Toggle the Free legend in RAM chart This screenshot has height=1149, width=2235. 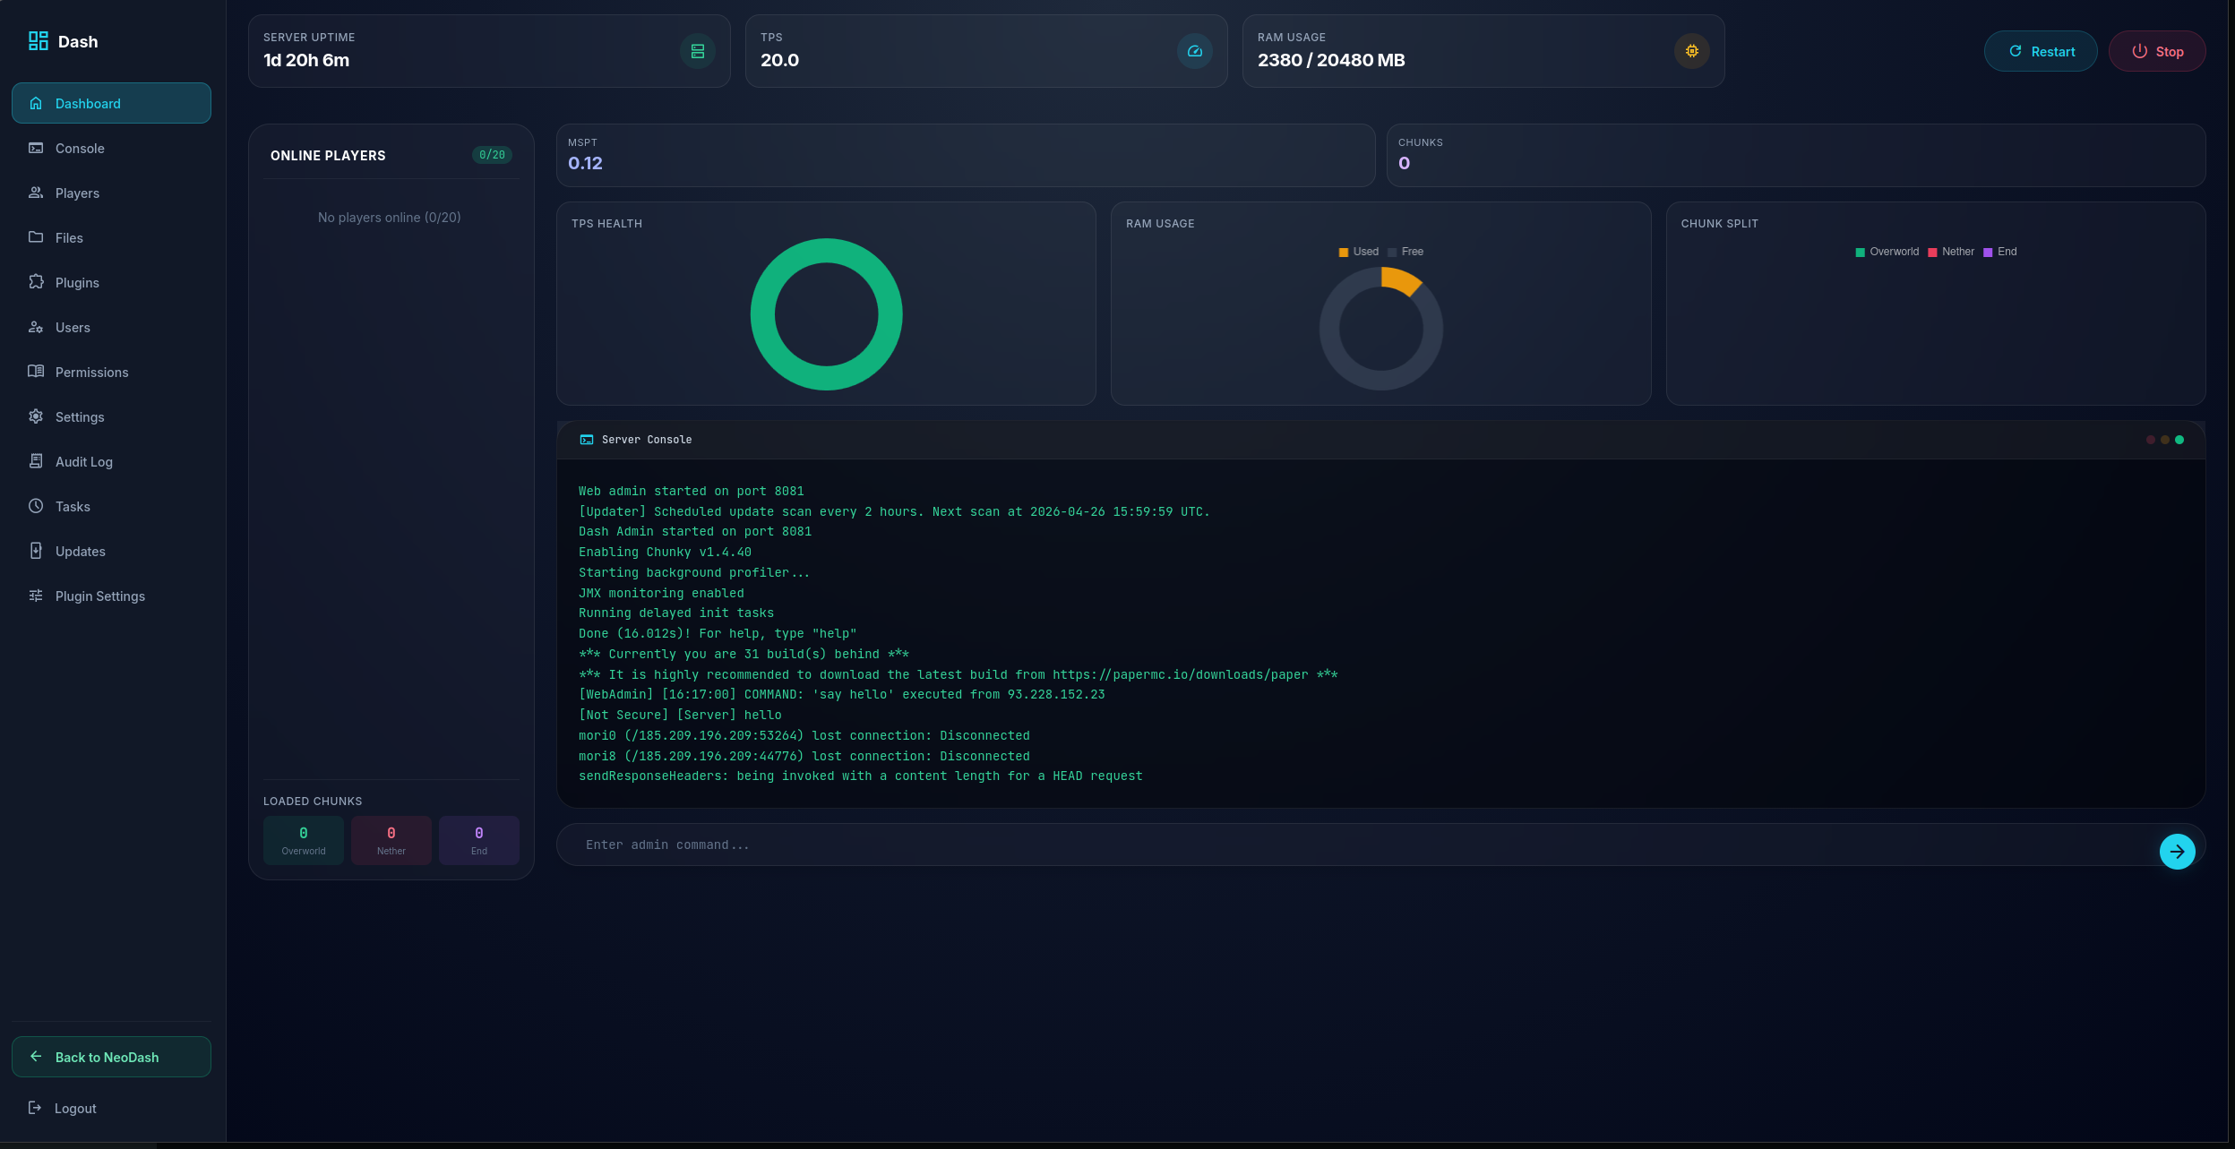(x=1405, y=252)
